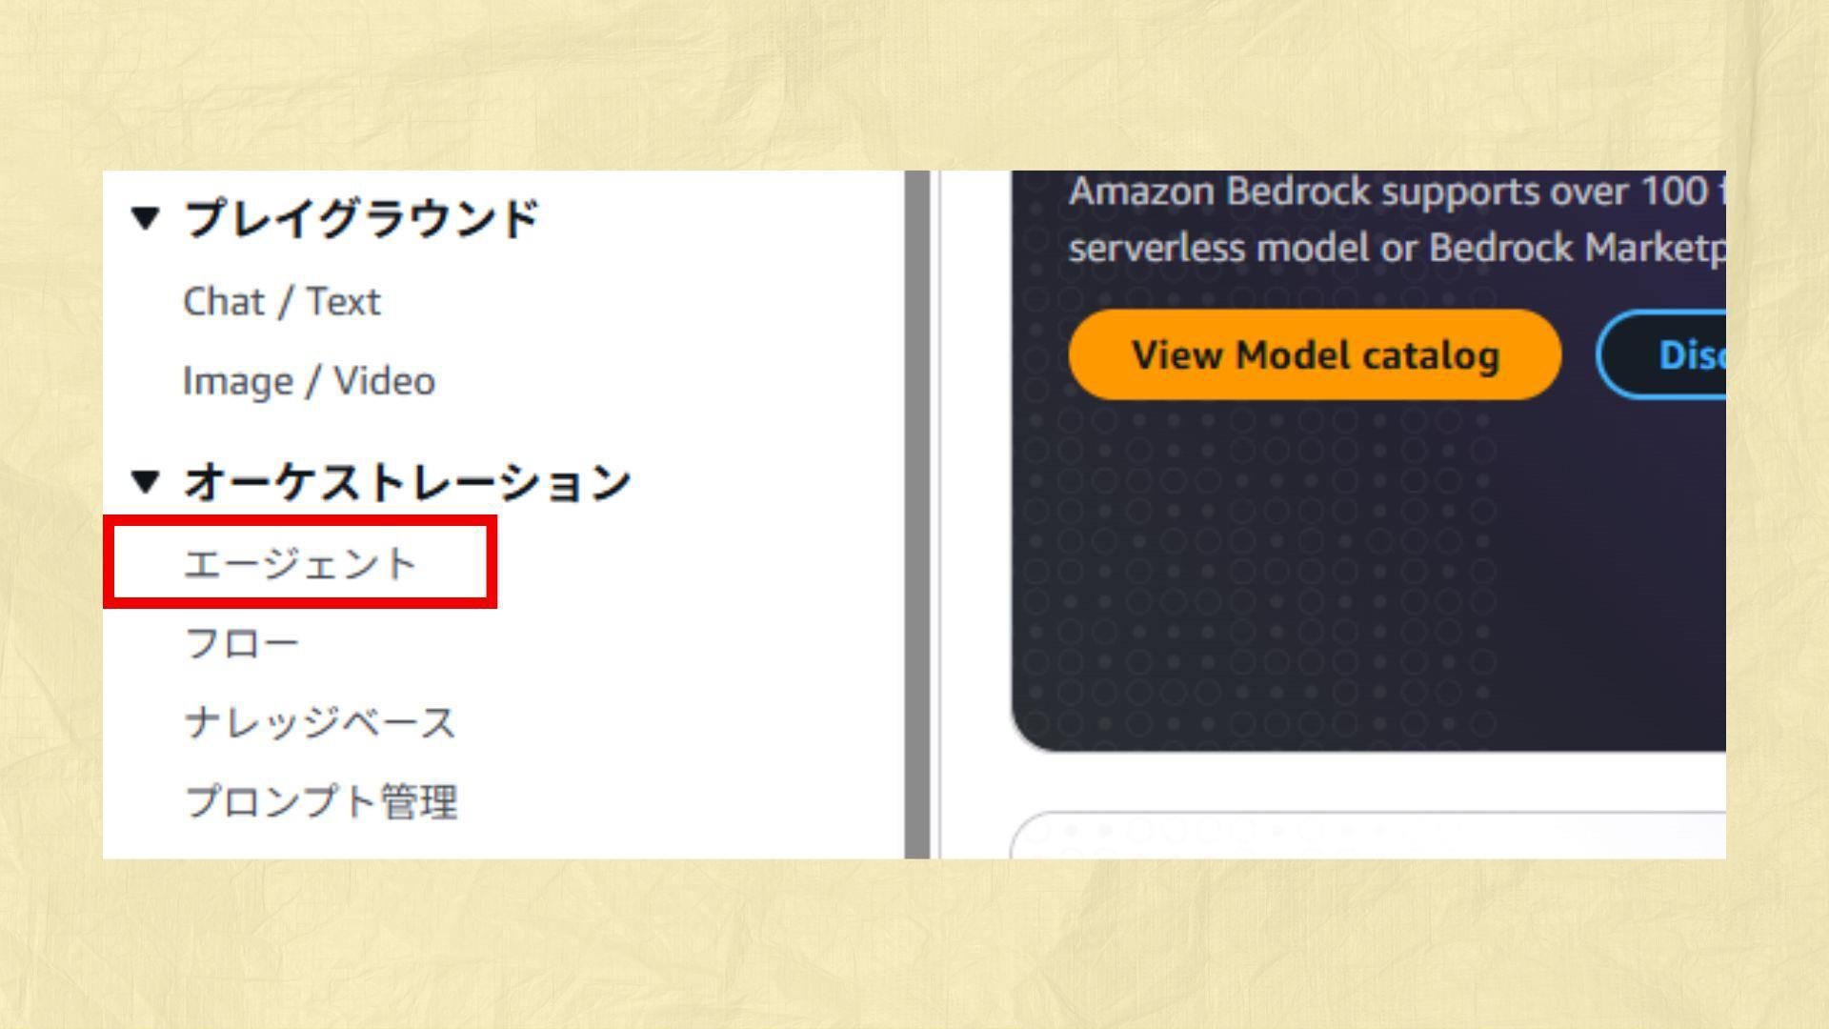This screenshot has height=1029, width=1829.
Task: Select エージェント in the sidebar
Action: point(300,563)
